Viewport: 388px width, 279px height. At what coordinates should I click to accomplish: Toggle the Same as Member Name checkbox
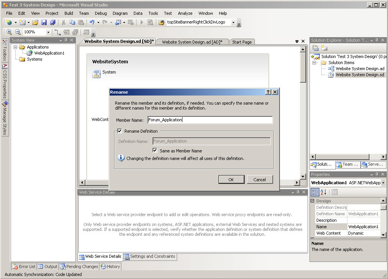pyautogui.click(x=155, y=150)
